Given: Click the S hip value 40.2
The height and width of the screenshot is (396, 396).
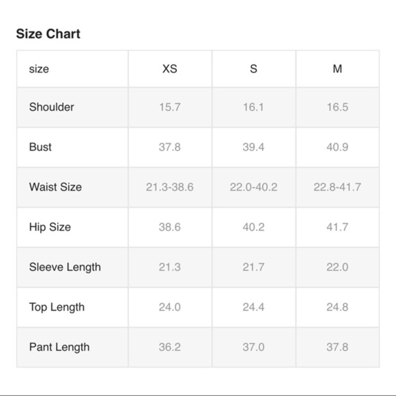Looking at the screenshot, I should [253, 227].
